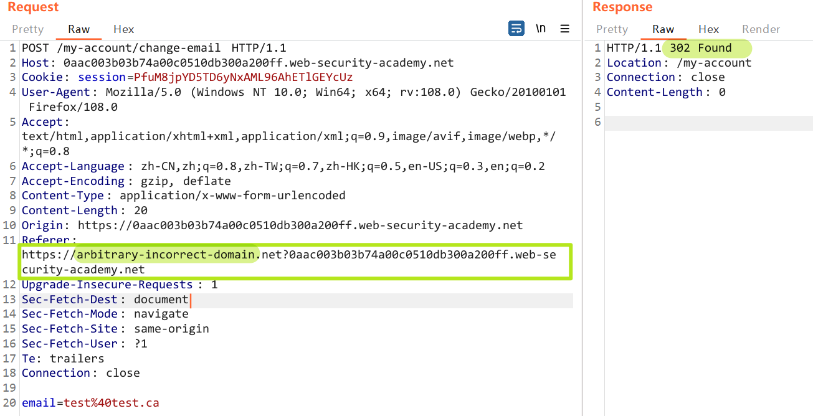This screenshot has width=813, height=416.
Task: Open the Hex tab in Request panel
Action: click(123, 29)
